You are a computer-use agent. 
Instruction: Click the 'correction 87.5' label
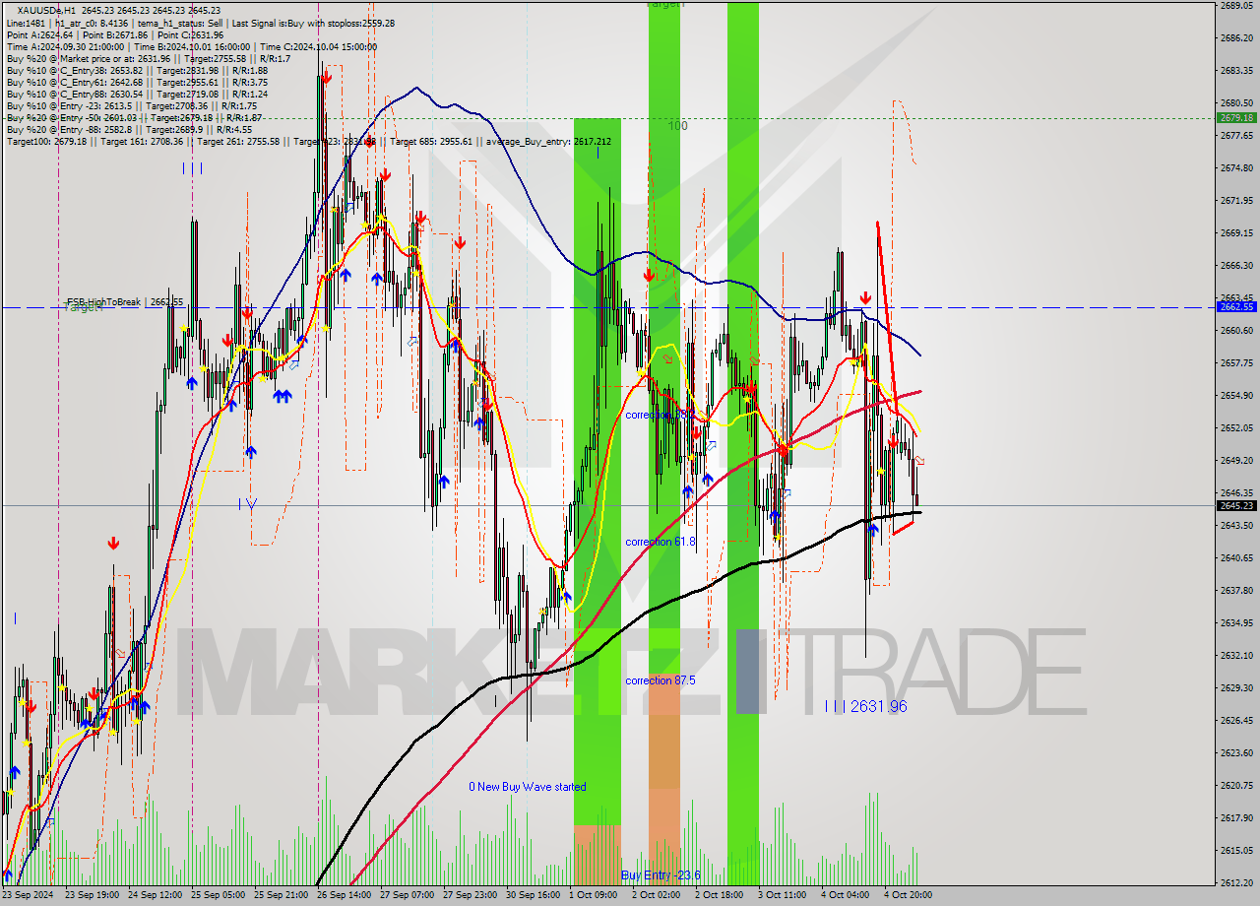[661, 680]
